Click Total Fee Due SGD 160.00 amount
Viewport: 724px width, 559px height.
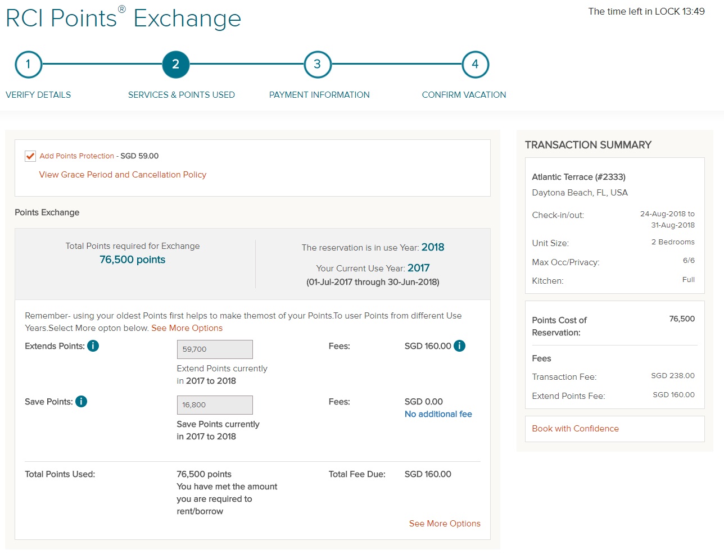tap(428, 474)
